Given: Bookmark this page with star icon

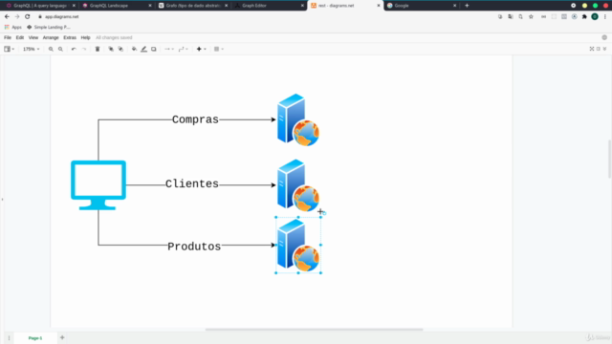Looking at the screenshot, I should [x=531, y=17].
